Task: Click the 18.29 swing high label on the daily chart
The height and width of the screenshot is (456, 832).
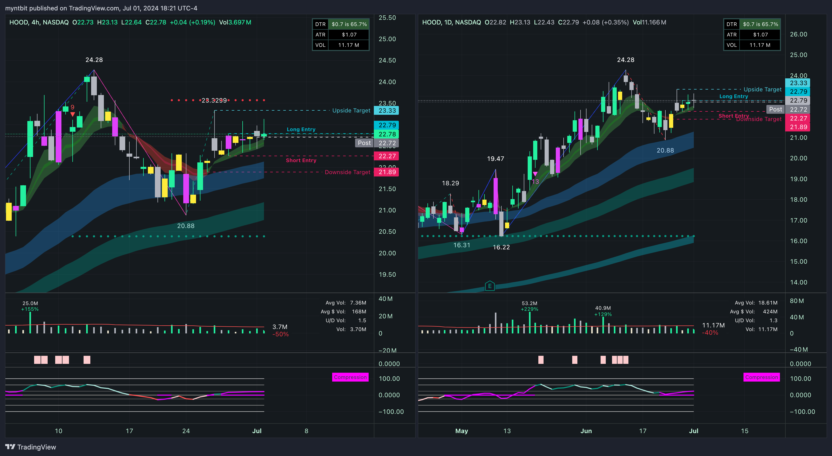Action: (x=450, y=183)
